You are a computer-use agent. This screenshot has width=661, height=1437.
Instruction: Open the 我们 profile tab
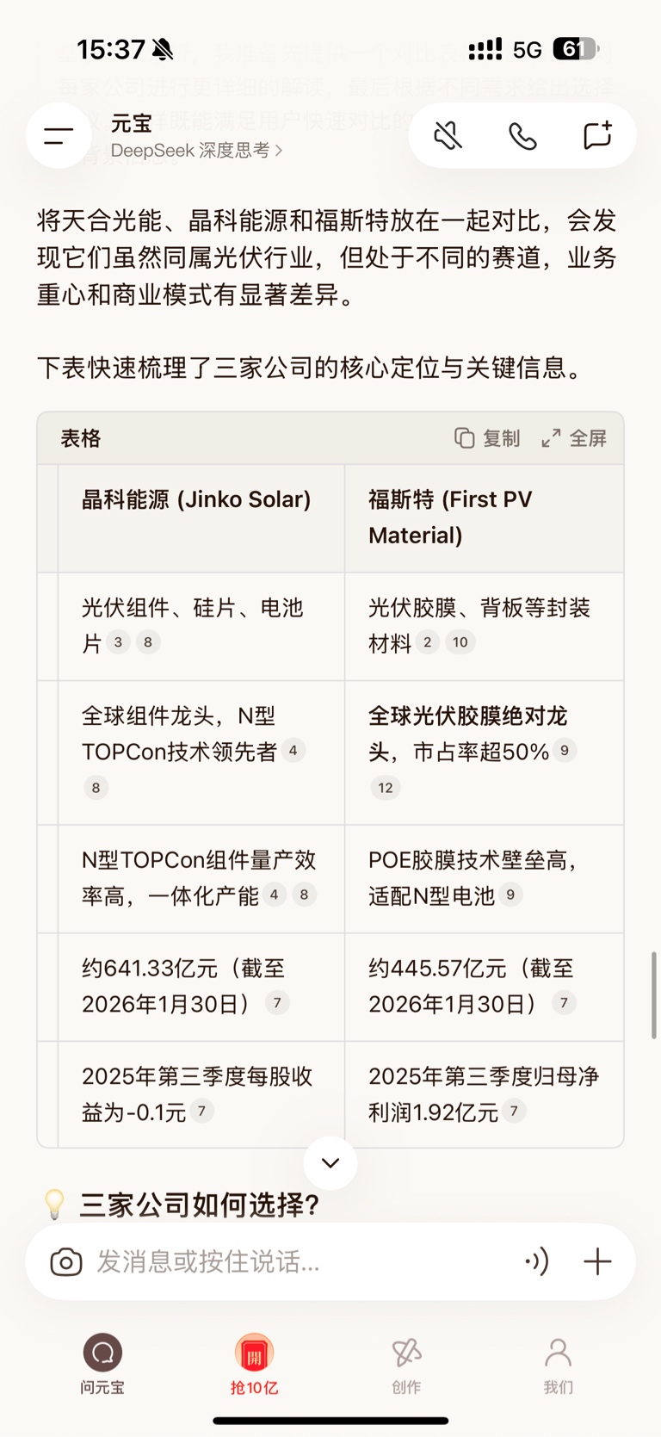click(558, 1364)
